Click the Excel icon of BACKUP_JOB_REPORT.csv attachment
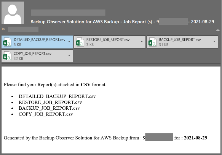Image resolution: width=222 pixels, height=155 pixels. [x=152, y=42]
